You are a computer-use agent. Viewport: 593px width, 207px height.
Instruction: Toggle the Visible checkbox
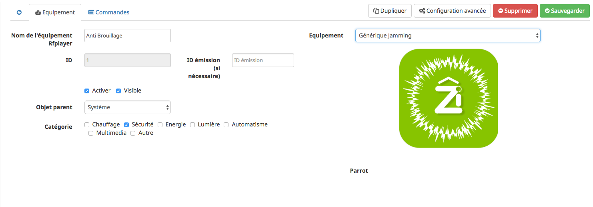tap(118, 91)
